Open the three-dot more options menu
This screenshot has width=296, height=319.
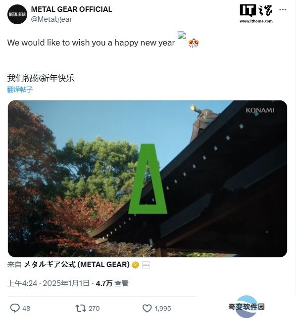coord(283,9)
